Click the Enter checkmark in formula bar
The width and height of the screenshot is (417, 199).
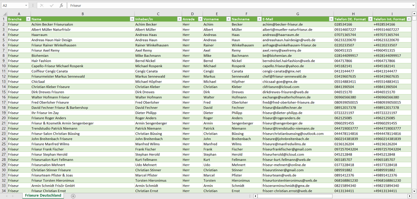click(x=52, y=5)
